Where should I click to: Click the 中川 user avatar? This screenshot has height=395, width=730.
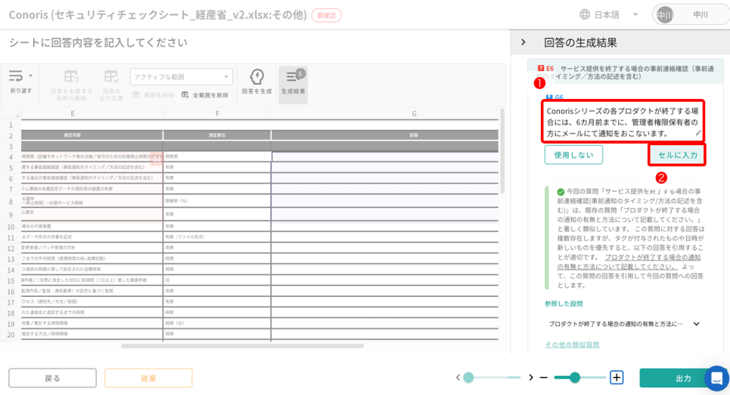(664, 14)
